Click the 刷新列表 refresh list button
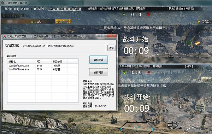This screenshot has width=212, height=134. click(99, 72)
